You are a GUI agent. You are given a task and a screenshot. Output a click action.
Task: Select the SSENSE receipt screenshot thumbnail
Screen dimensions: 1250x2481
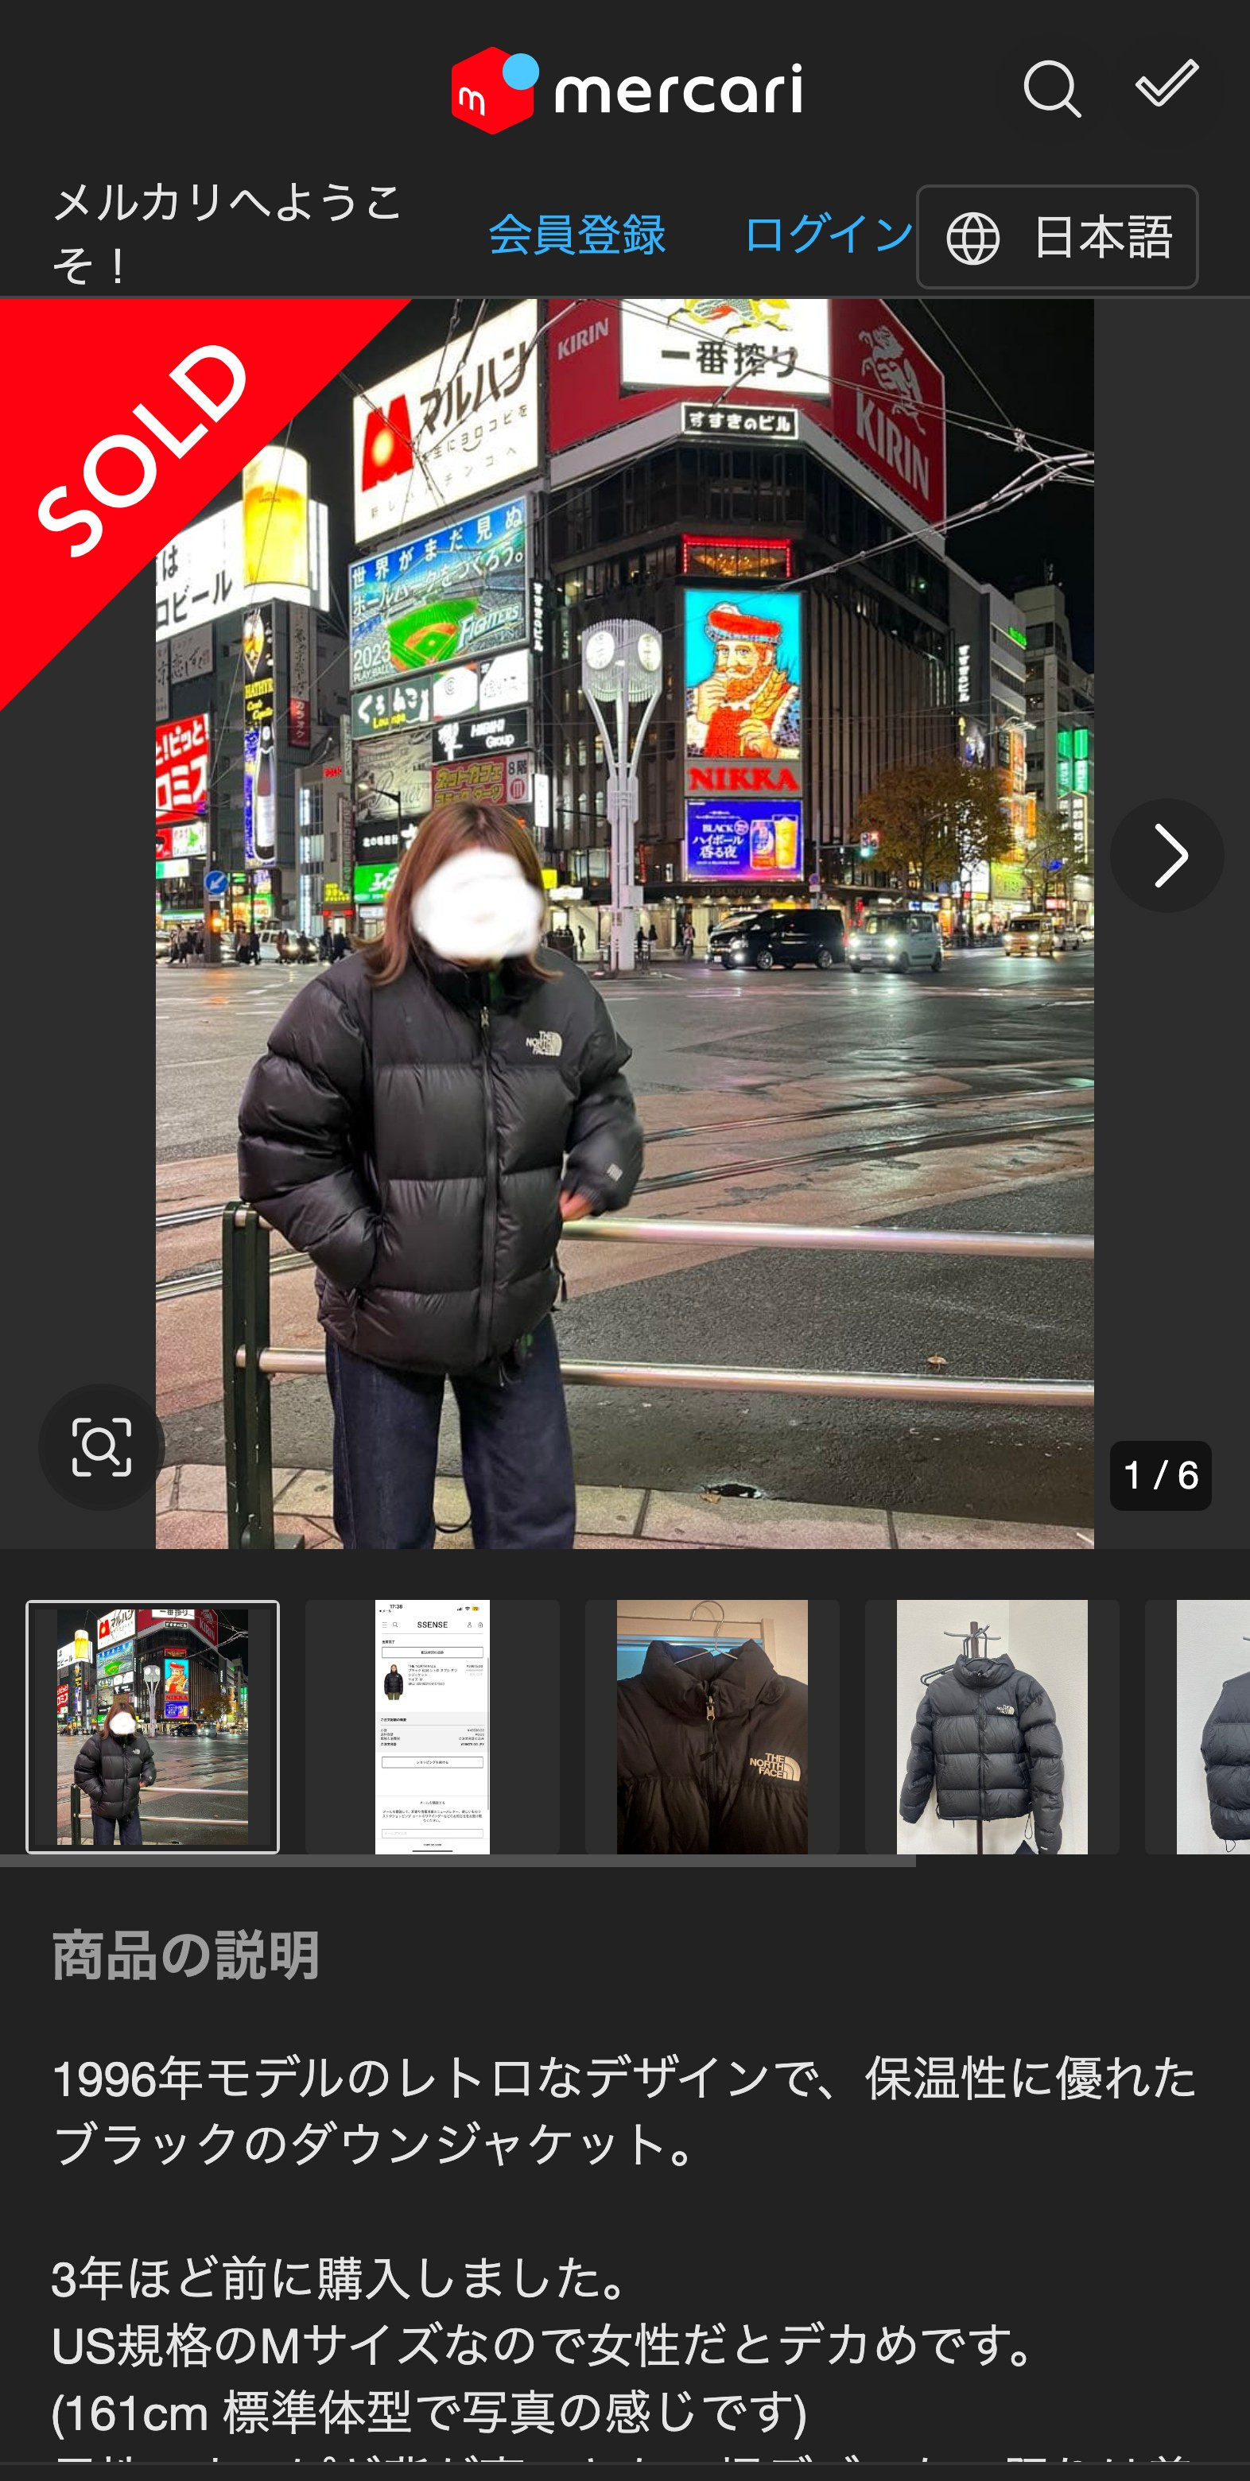pos(433,1727)
